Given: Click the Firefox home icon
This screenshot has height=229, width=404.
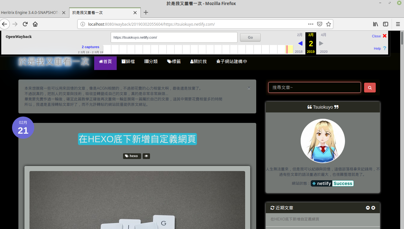Looking at the screenshot, I should [x=35, y=24].
